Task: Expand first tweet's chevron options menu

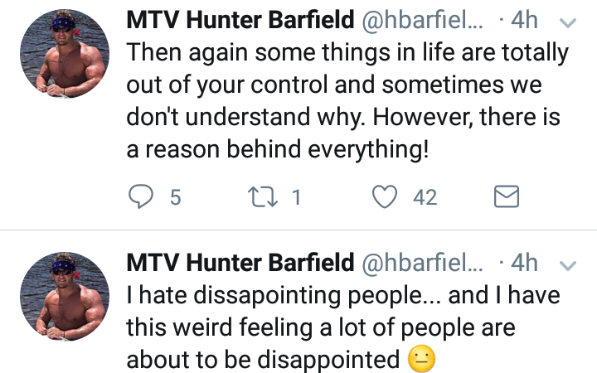Action: click(x=568, y=23)
